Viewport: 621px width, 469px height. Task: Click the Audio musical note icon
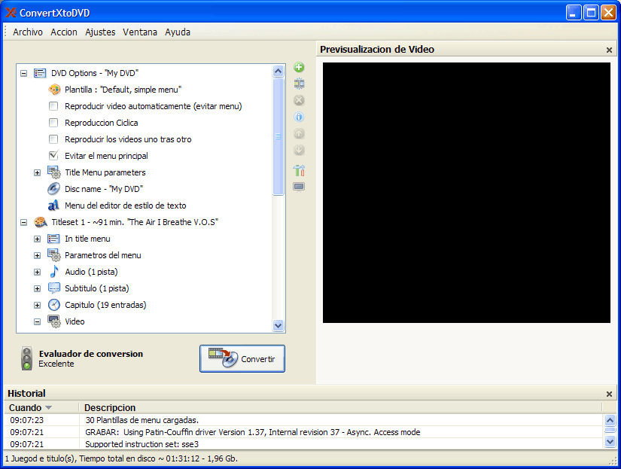[x=54, y=272]
